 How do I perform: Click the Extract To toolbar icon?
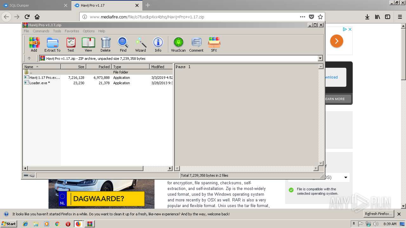(x=52, y=45)
